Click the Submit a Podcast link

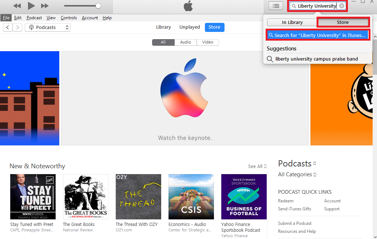point(295,223)
